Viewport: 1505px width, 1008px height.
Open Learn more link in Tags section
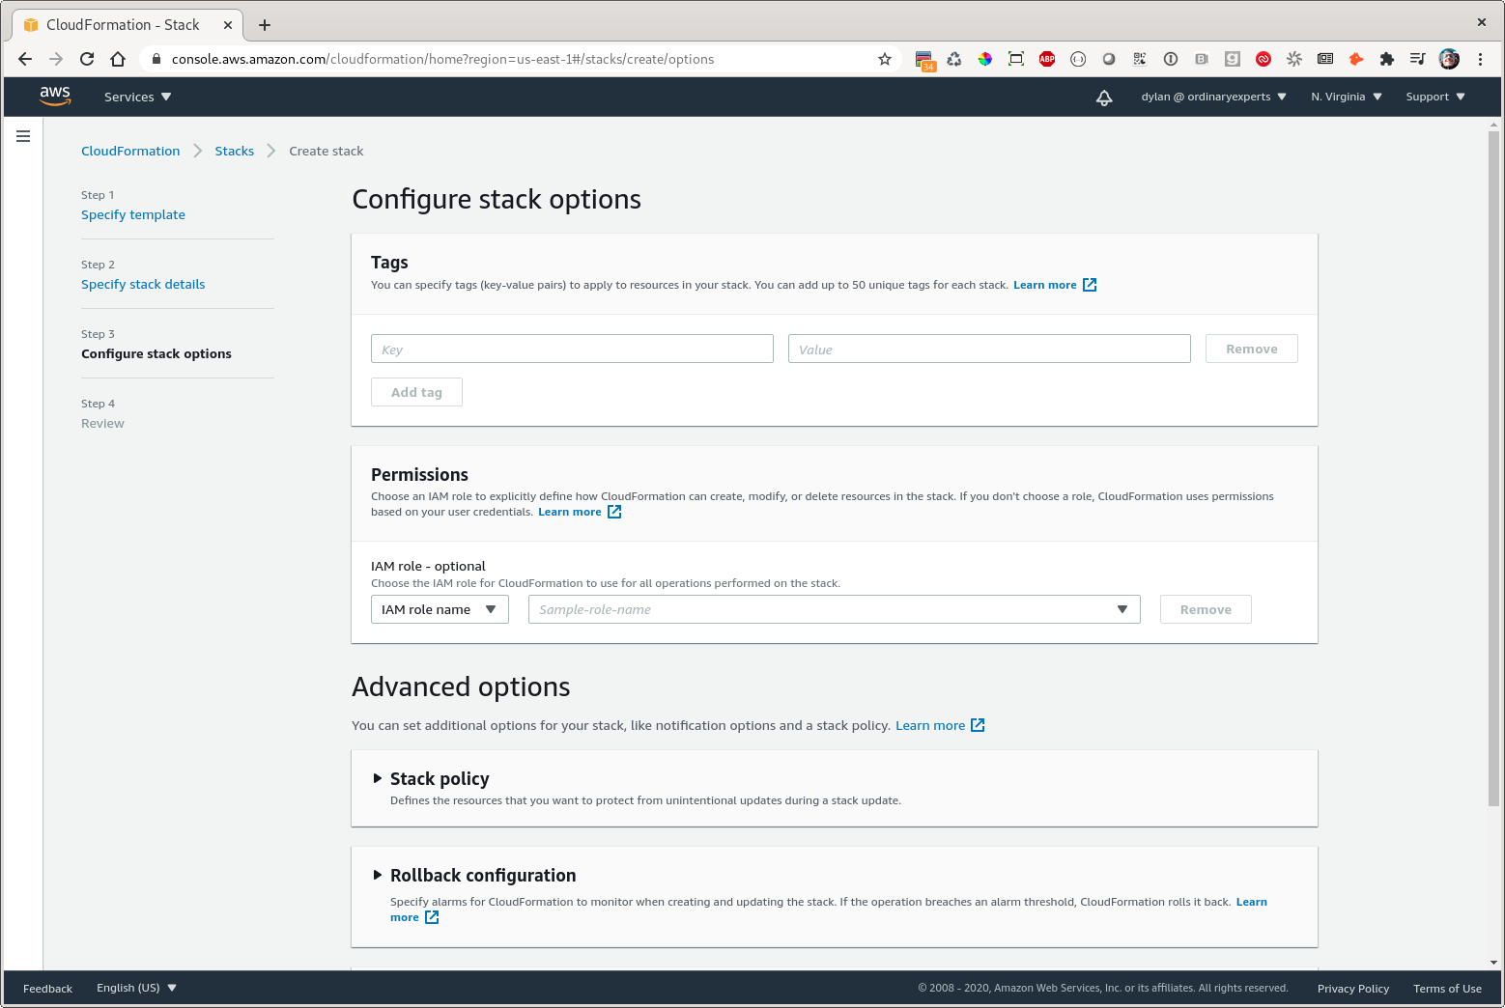pyautogui.click(x=1055, y=285)
